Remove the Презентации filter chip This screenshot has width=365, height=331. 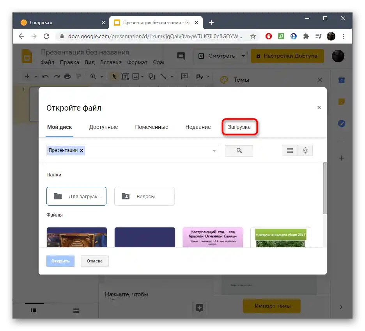pyautogui.click(x=82, y=150)
